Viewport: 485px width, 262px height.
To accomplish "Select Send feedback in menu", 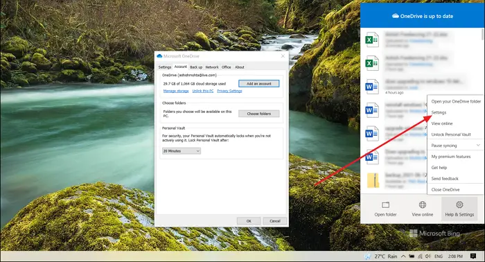I will [x=456, y=179].
